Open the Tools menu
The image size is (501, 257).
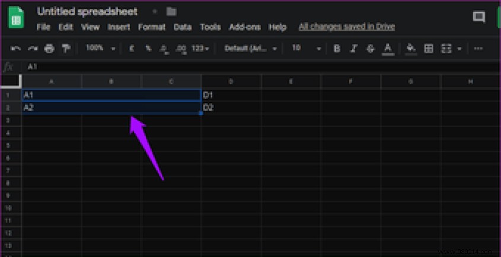[210, 27]
